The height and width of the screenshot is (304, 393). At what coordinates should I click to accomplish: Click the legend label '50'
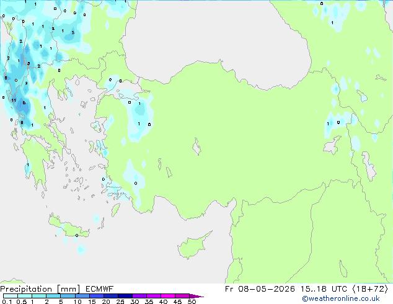[x=192, y=302]
